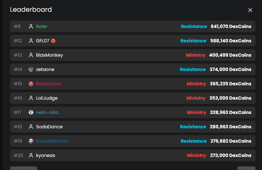Open the BakedBanana username link
262x170 pixels.
click(x=52, y=141)
